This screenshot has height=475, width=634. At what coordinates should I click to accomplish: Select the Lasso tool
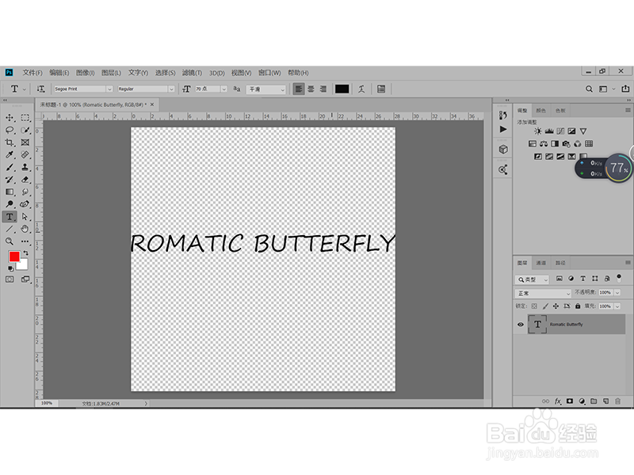(10, 130)
